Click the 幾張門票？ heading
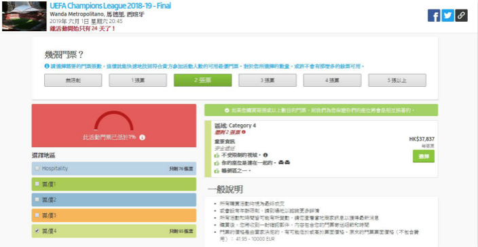Viewport: 478px width, 247px height. pos(64,55)
